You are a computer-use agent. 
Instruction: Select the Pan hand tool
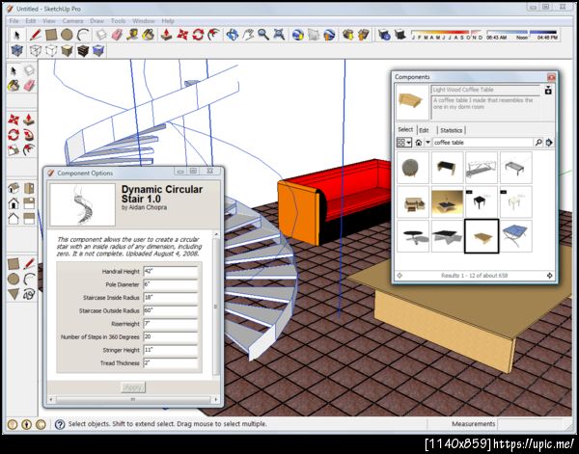point(248,35)
